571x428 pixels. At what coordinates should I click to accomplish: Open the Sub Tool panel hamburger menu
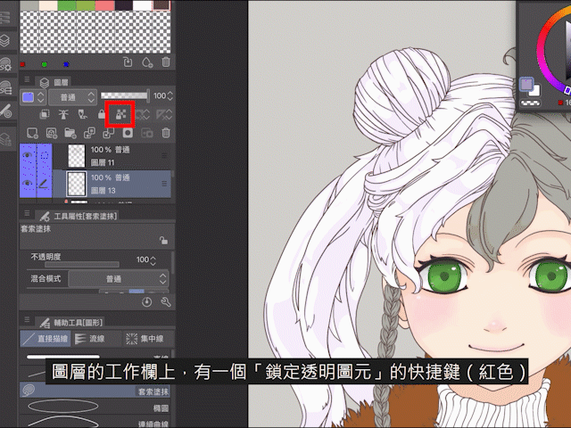(27, 319)
